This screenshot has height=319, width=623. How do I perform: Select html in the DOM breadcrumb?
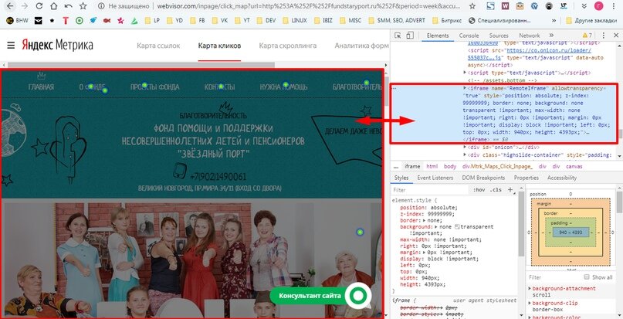click(x=432, y=166)
